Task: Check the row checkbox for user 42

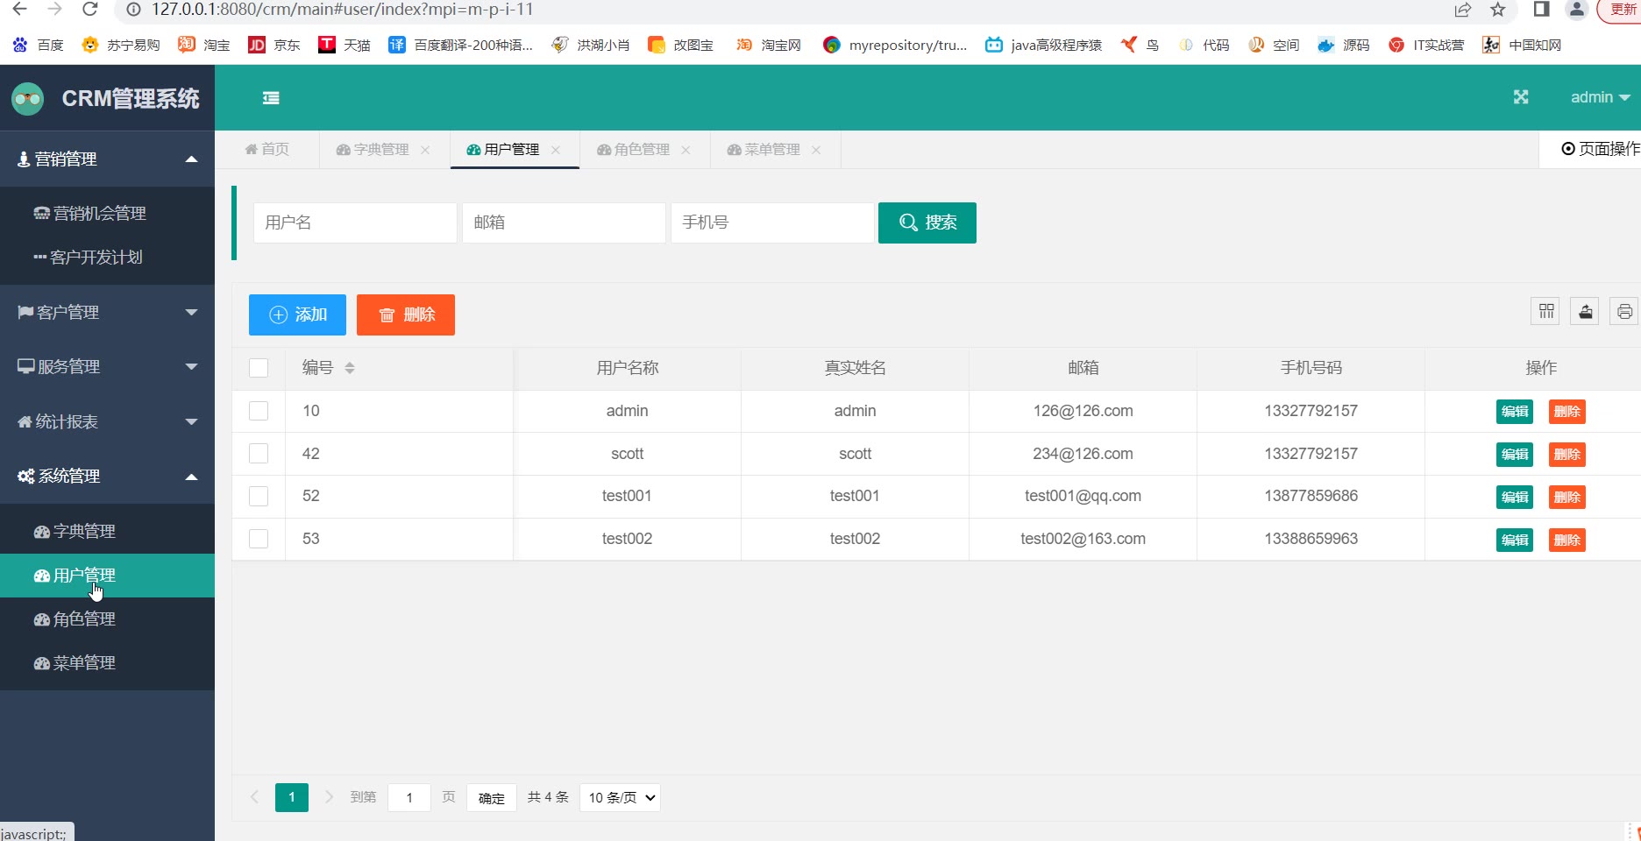Action: [259, 454]
